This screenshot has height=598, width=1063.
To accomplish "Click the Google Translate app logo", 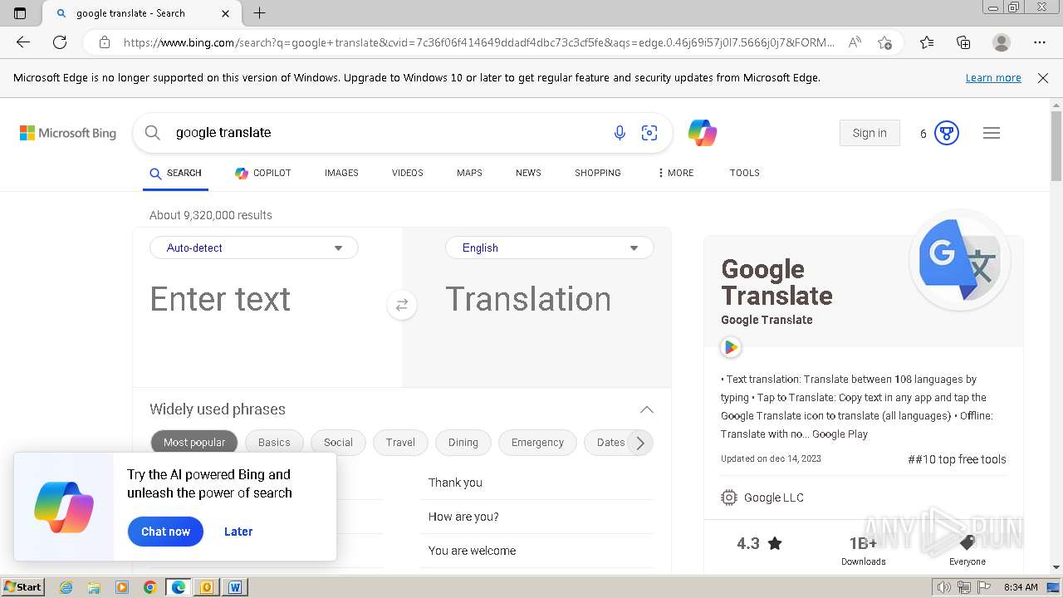I will (960, 262).
